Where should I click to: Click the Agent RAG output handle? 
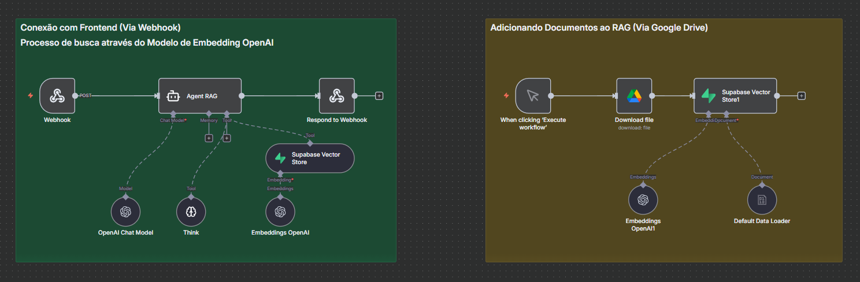coord(242,96)
